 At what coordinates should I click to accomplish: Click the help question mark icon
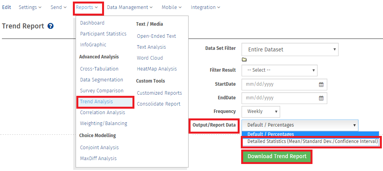[x=50, y=26]
